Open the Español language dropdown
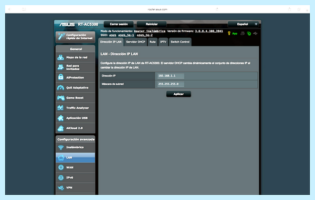 [x=243, y=24]
